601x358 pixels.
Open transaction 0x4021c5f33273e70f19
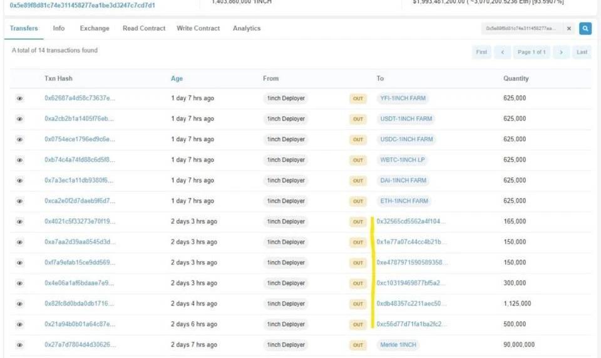tap(80, 221)
